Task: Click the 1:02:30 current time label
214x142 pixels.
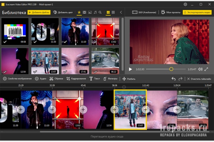Action: point(140,69)
